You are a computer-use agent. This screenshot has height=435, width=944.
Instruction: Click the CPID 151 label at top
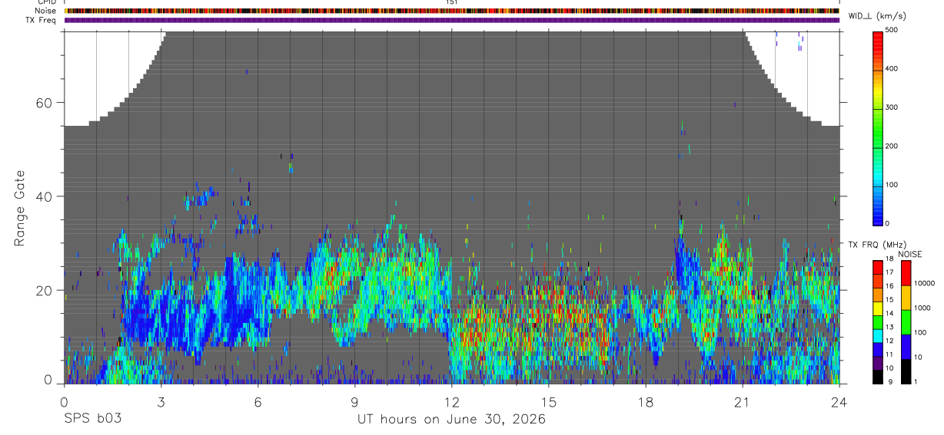tap(451, 2)
